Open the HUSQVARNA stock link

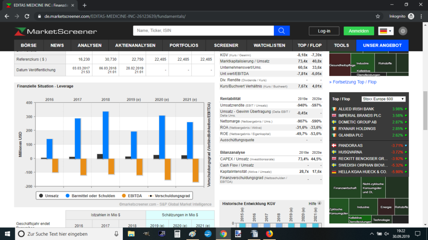[350, 152]
